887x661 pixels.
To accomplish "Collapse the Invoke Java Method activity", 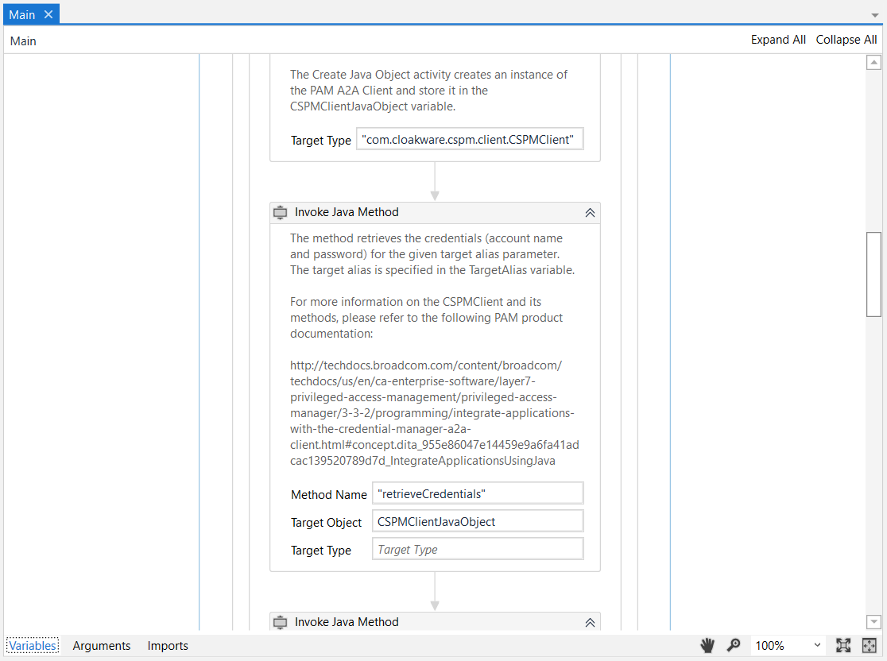I will point(590,212).
